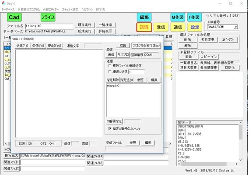Click the 表示順変更 button
The width and height of the screenshot is (249, 175).
click(x=209, y=68)
